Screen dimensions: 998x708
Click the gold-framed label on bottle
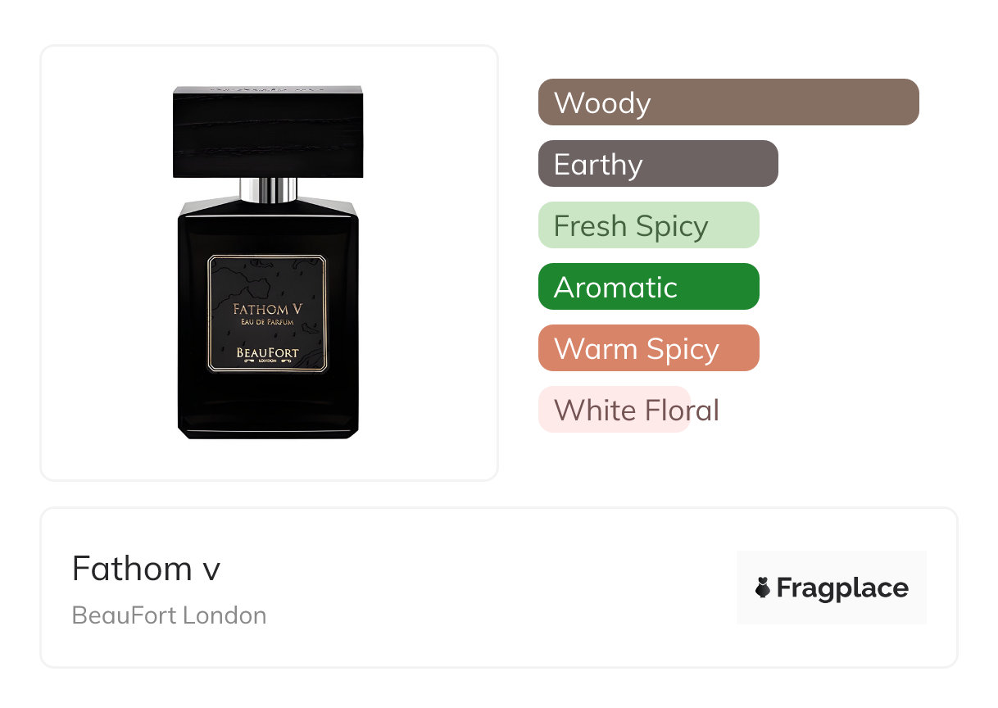coord(267,314)
